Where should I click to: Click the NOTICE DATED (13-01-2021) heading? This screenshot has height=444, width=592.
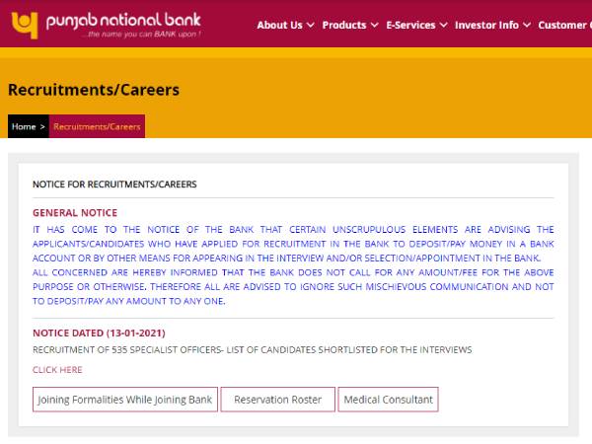pos(97,333)
